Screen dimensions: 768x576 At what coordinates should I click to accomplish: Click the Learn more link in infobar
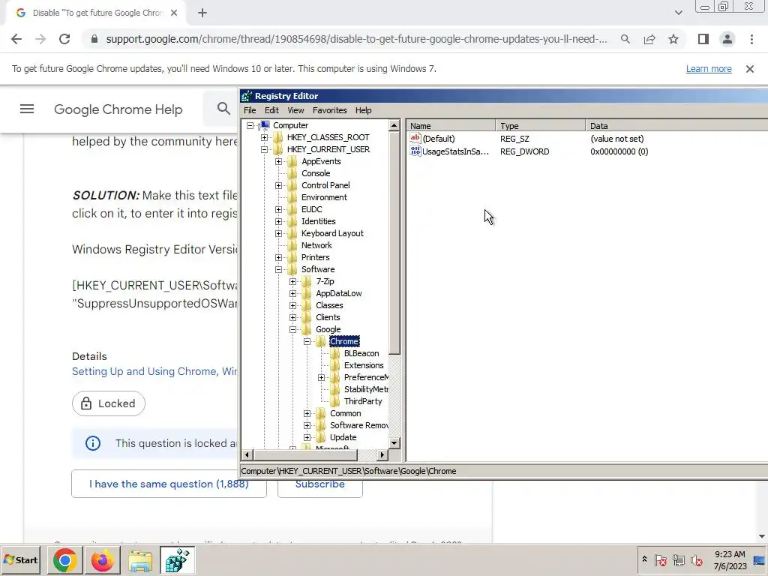pos(708,69)
